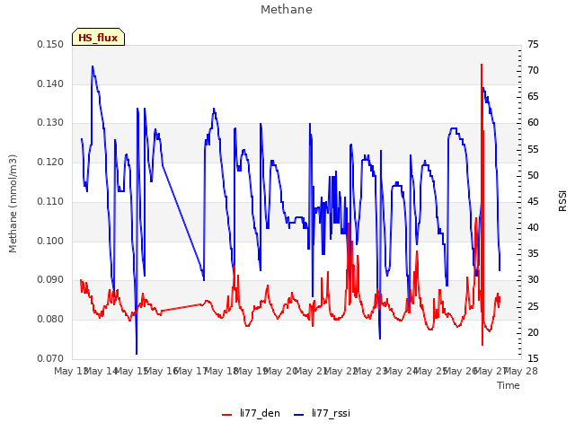Click the 35 RSSI axis value

[533, 253]
